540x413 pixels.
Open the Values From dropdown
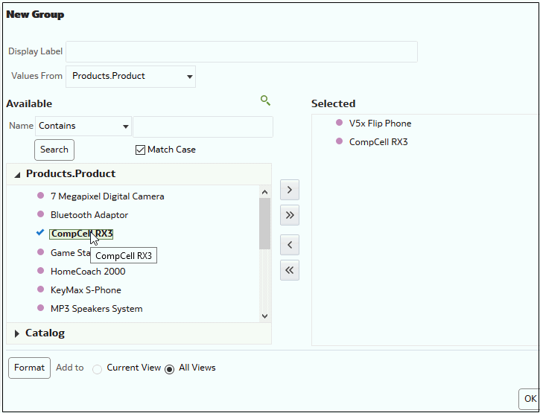(131, 76)
